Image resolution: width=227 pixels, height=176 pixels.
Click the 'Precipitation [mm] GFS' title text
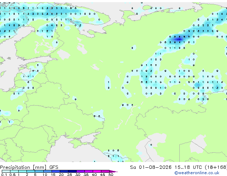click(29, 167)
